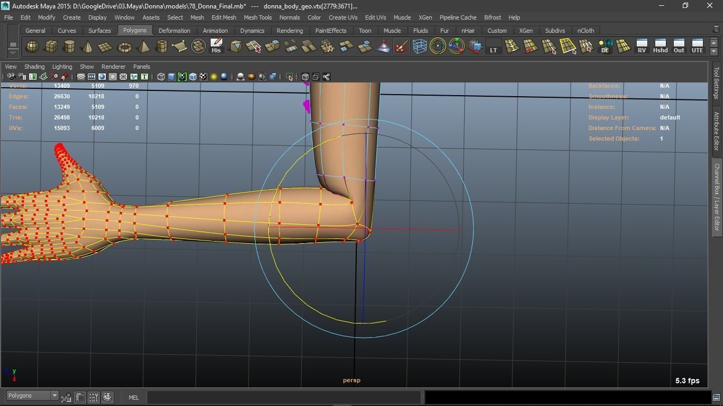This screenshot has width=723, height=406.
Task: Click the History 'His' shelf icon
Action: [216, 47]
